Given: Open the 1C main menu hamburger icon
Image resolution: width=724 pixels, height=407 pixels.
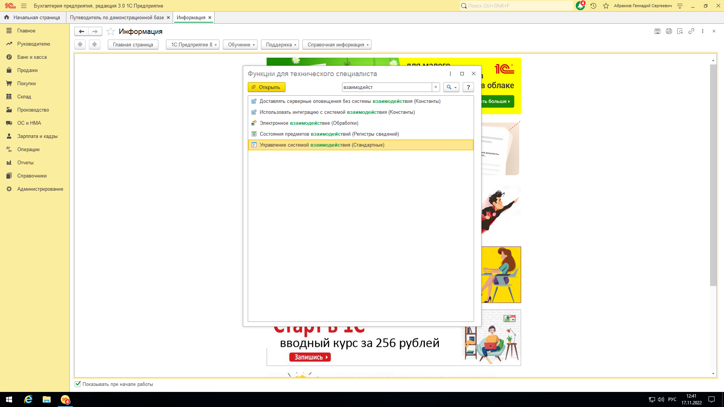Looking at the screenshot, I should 24,6.
